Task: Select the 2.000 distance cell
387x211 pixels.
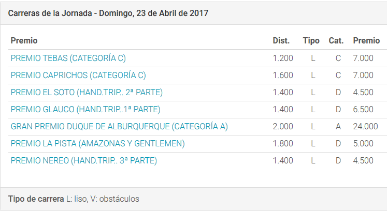Action: coord(283,127)
